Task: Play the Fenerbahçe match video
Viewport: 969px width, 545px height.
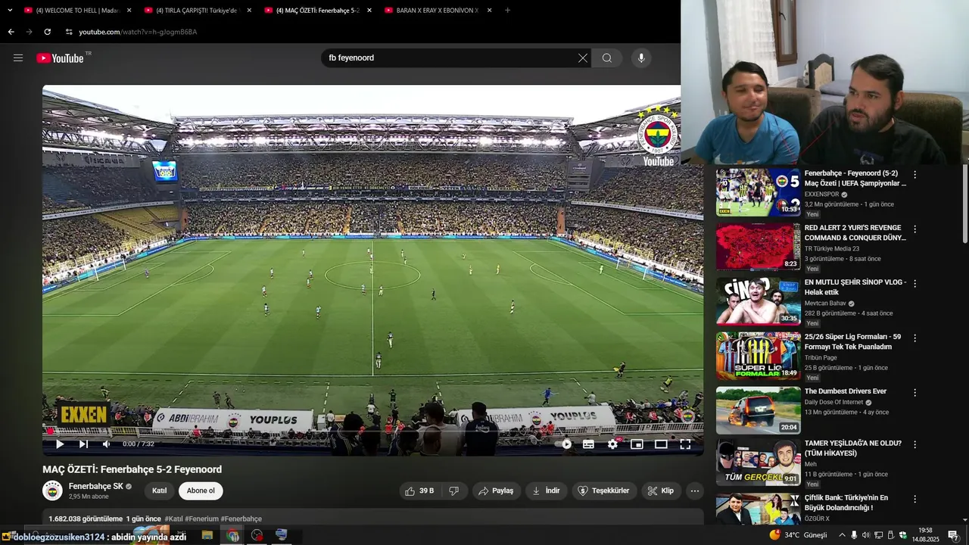Action: 60,444
